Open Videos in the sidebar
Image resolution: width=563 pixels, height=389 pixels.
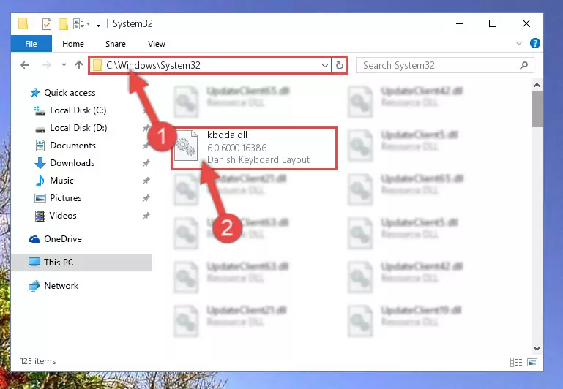[x=63, y=216]
